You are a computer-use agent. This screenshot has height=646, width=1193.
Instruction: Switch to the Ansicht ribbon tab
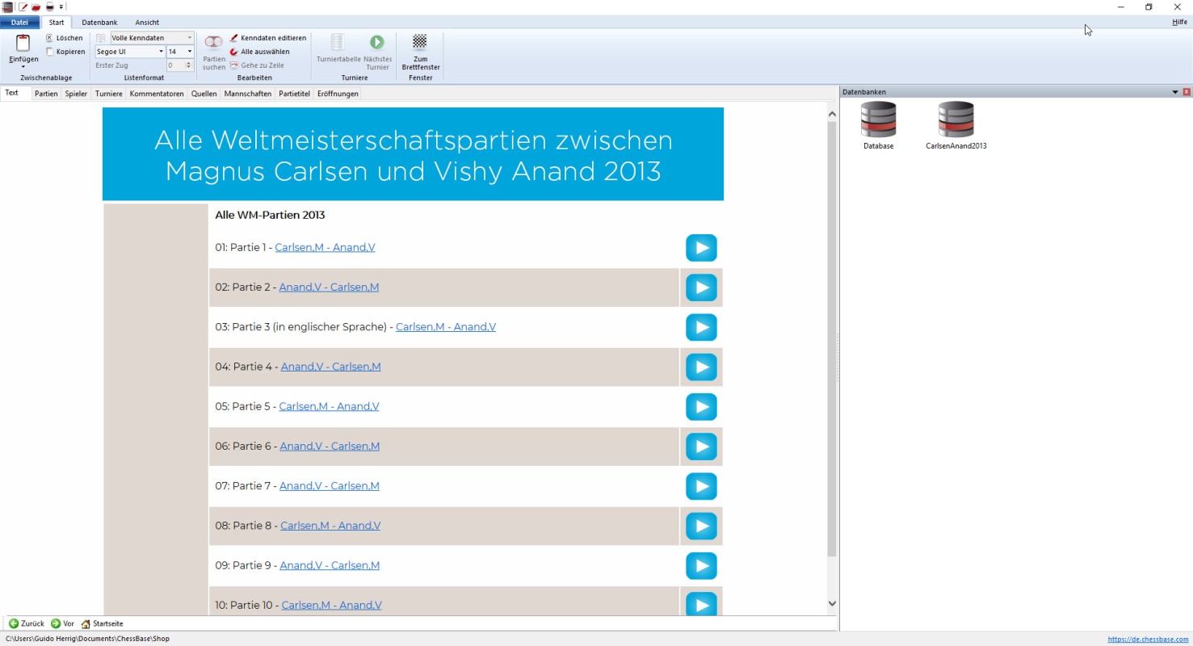(147, 23)
